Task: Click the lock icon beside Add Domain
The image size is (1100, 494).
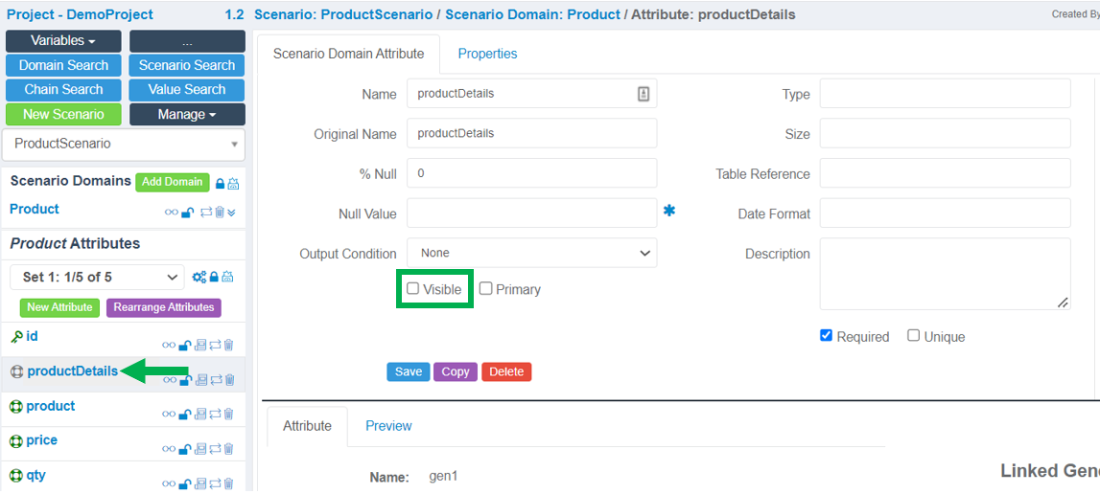Action: tap(220, 184)
